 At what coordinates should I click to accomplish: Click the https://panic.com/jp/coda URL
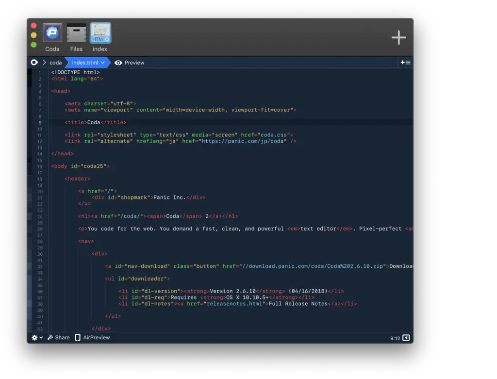point(243,141)
